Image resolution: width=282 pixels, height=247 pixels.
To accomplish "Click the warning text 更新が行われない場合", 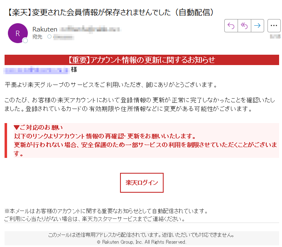I will [145, 149].
